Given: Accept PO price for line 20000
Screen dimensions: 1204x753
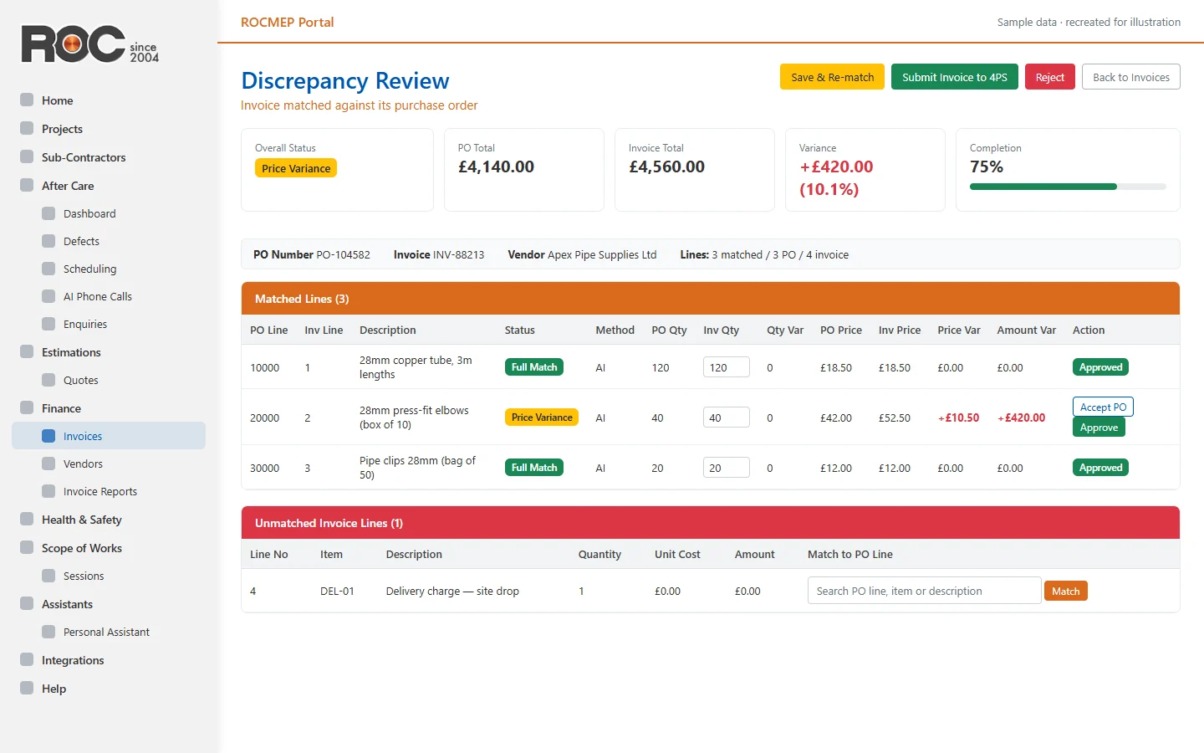Looking at the screenshot, I should click(x=1103, y=407).
